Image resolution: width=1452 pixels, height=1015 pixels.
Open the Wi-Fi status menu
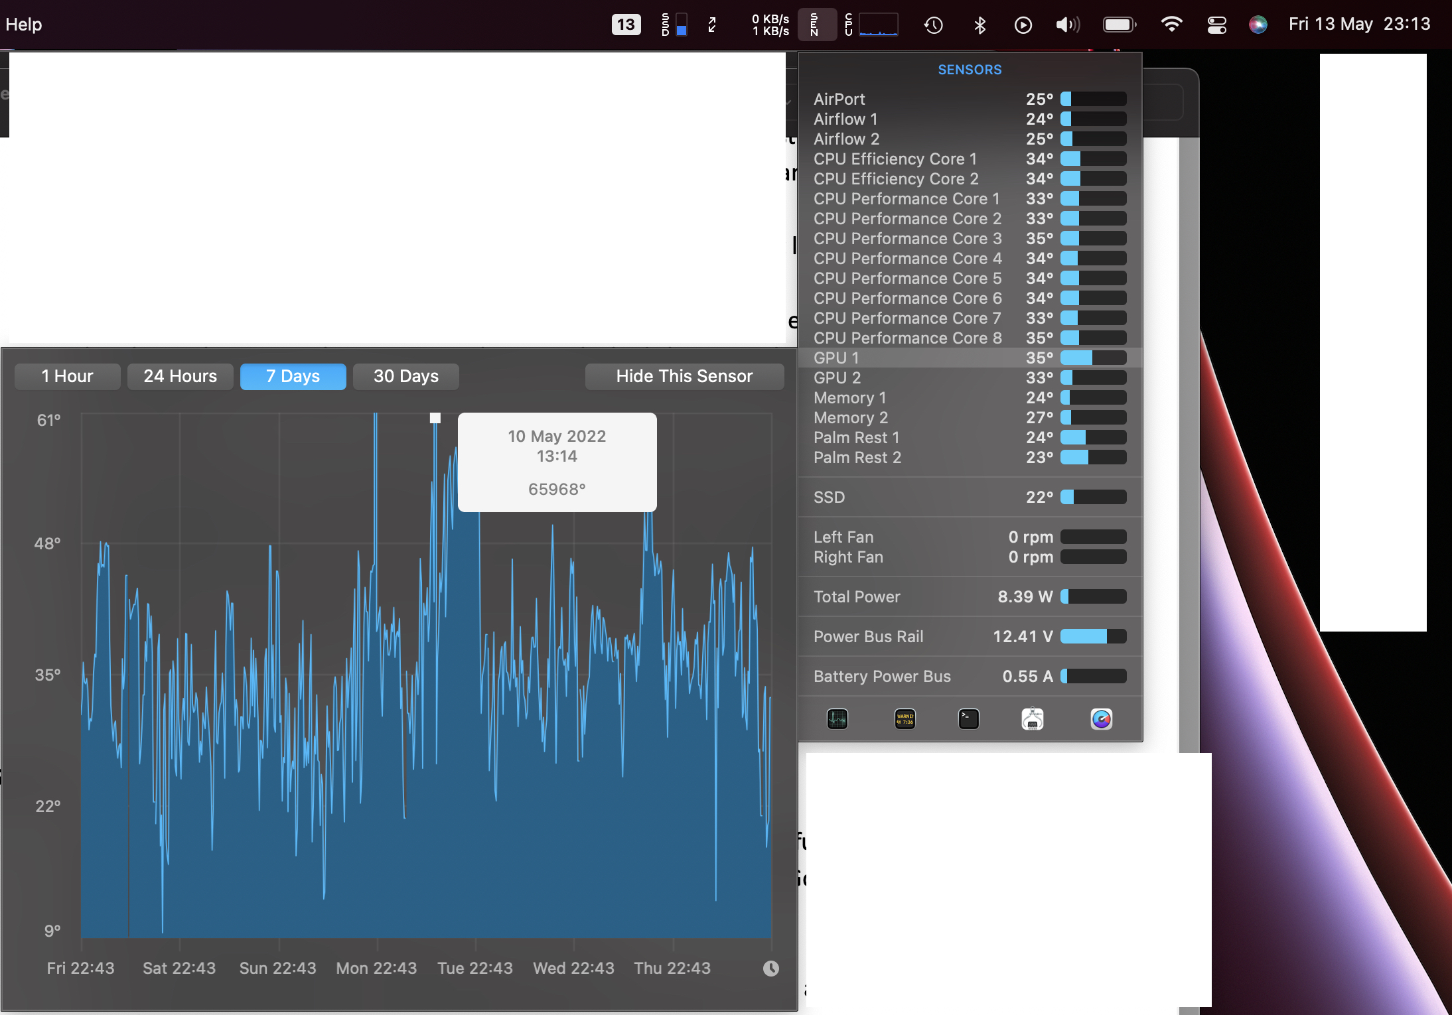pyautogui.click(x=1171, y=25)
